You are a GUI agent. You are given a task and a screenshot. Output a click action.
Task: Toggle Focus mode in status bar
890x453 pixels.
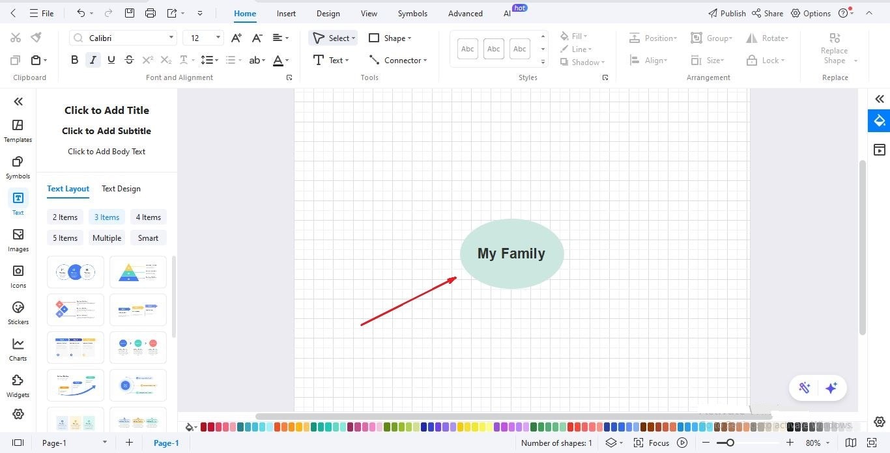(x=652, y=443)
